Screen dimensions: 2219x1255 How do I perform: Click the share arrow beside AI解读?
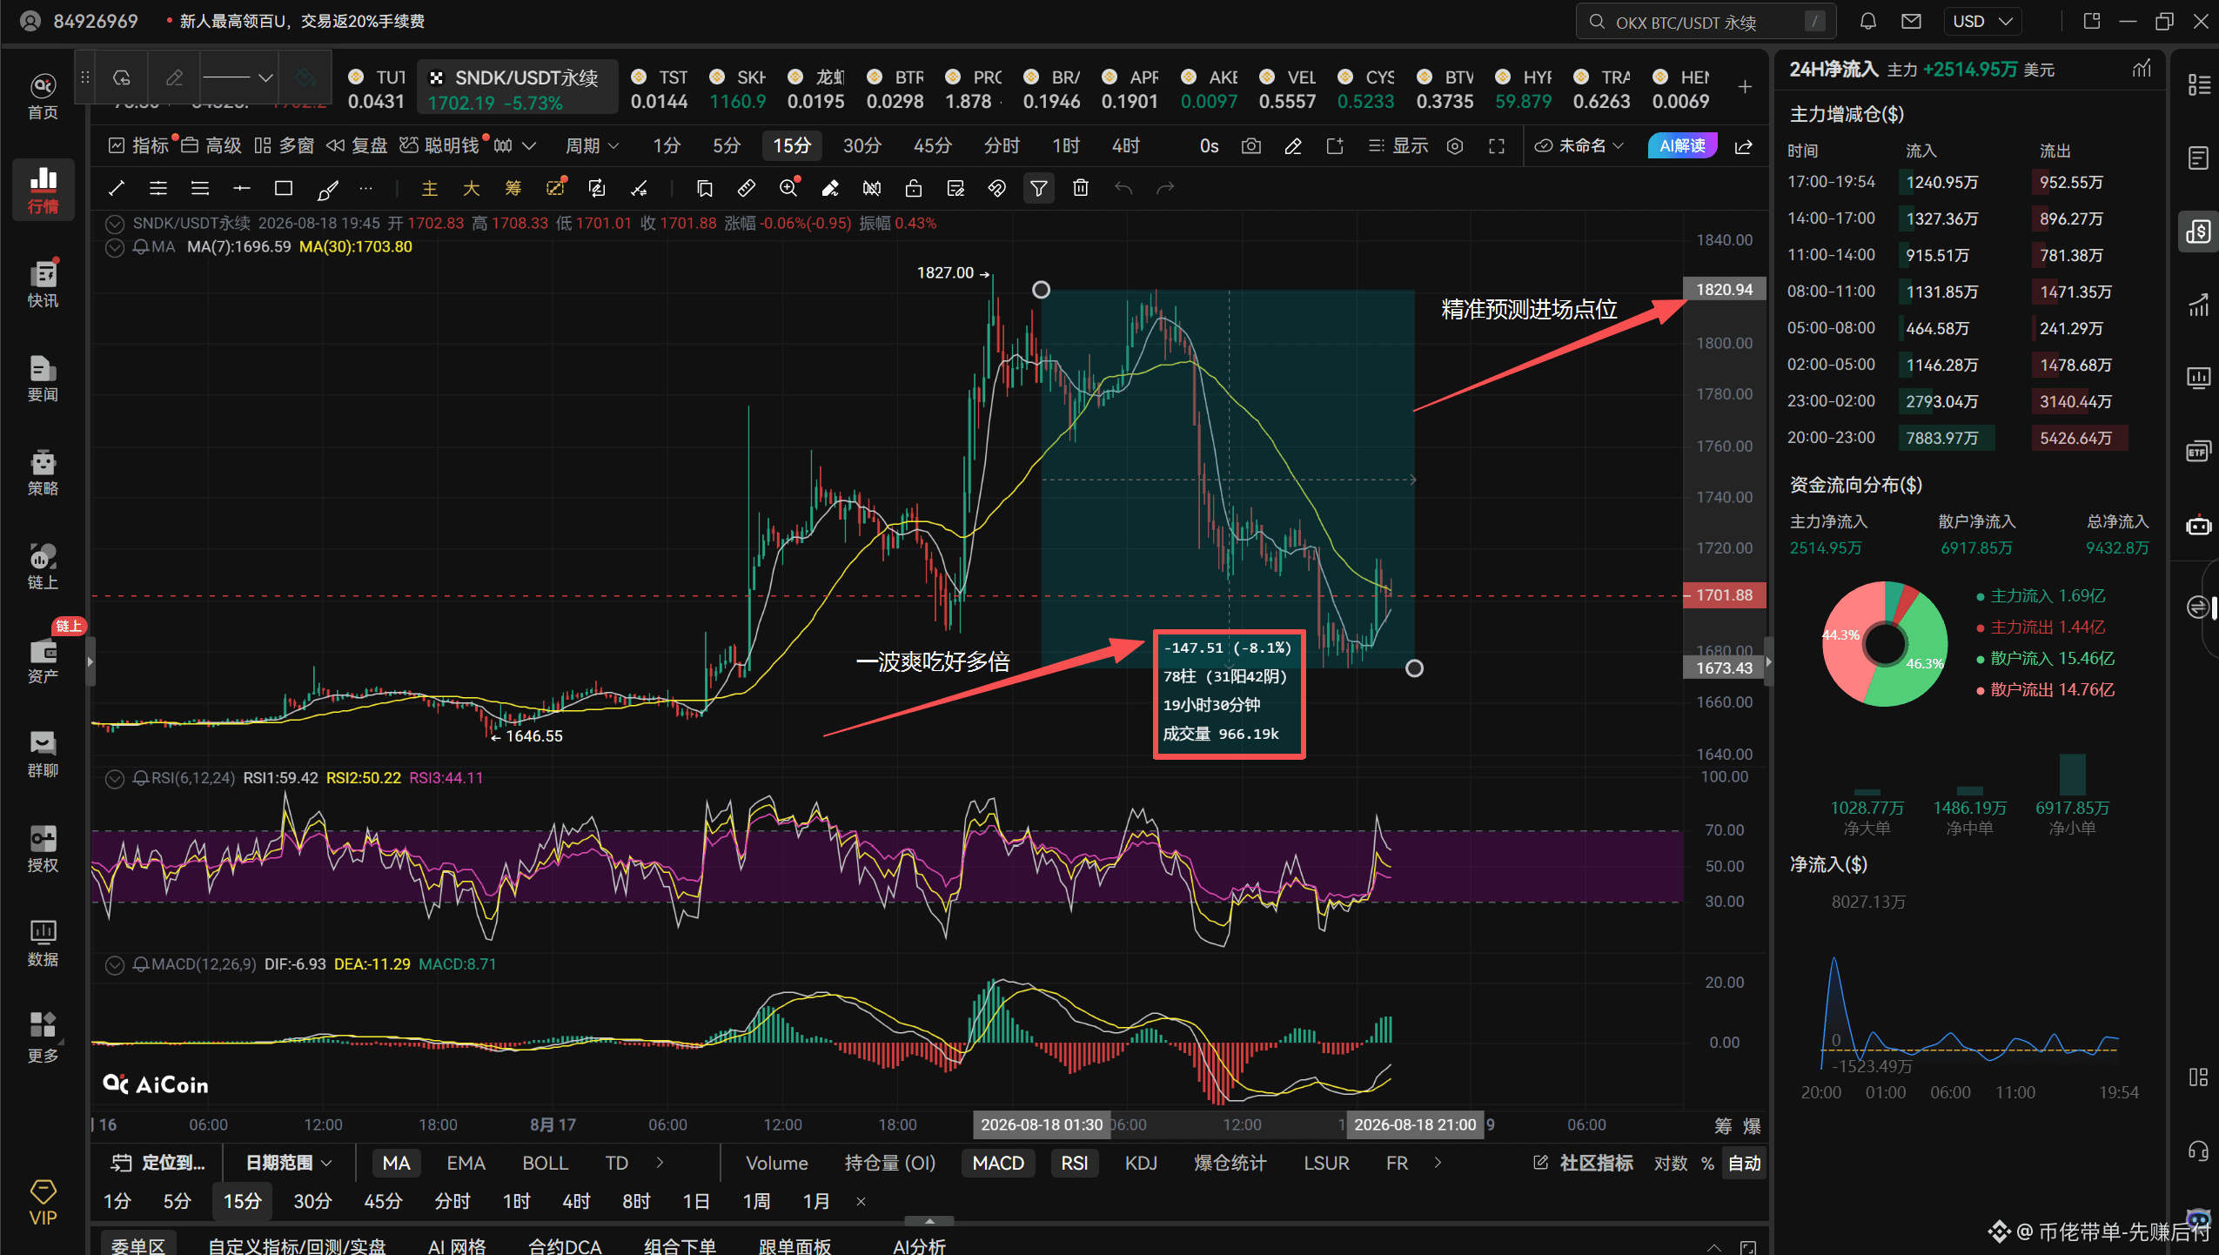pyautogui.click(x=1744, y=146)
